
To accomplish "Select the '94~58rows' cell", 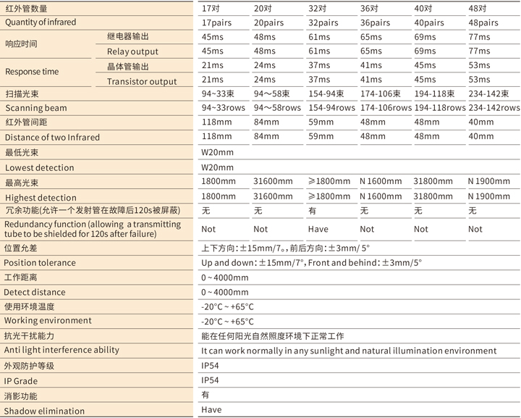I will coord(277,108).
